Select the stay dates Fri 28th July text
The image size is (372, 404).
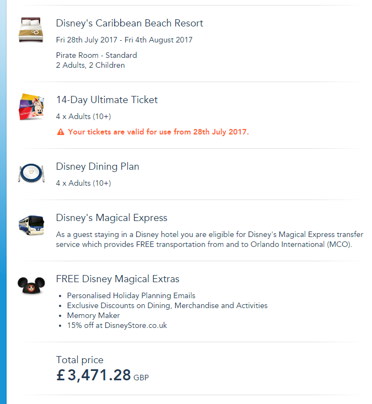click(x=124, y=40)
